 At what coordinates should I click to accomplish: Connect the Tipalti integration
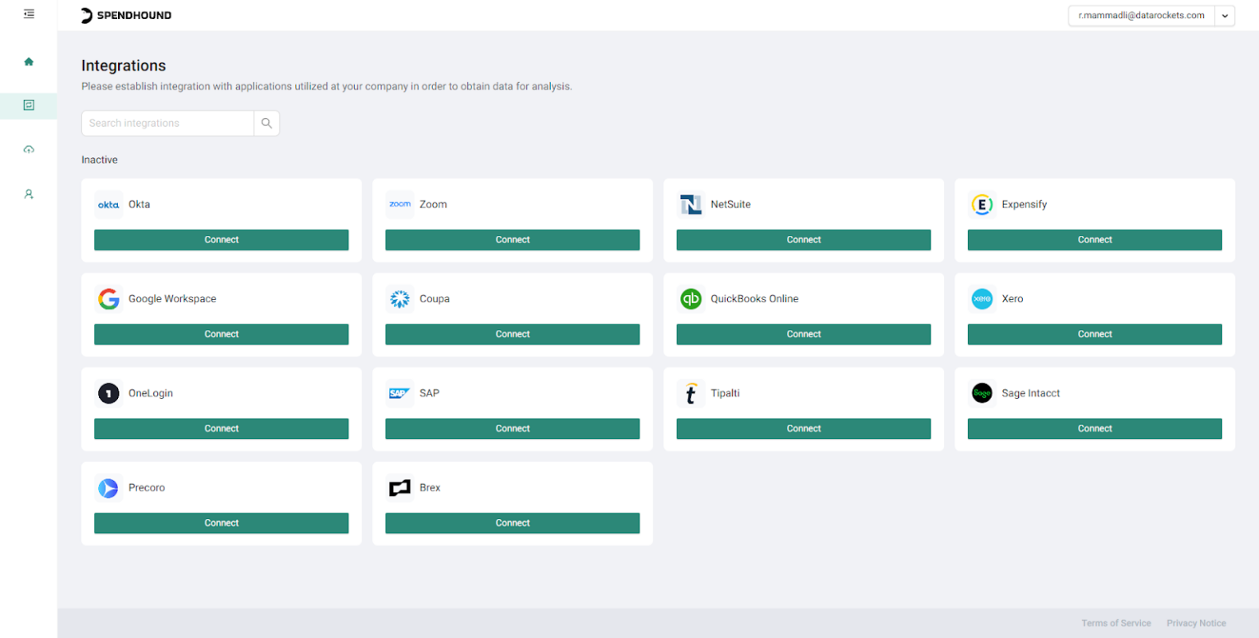click(x=803, y=428)
